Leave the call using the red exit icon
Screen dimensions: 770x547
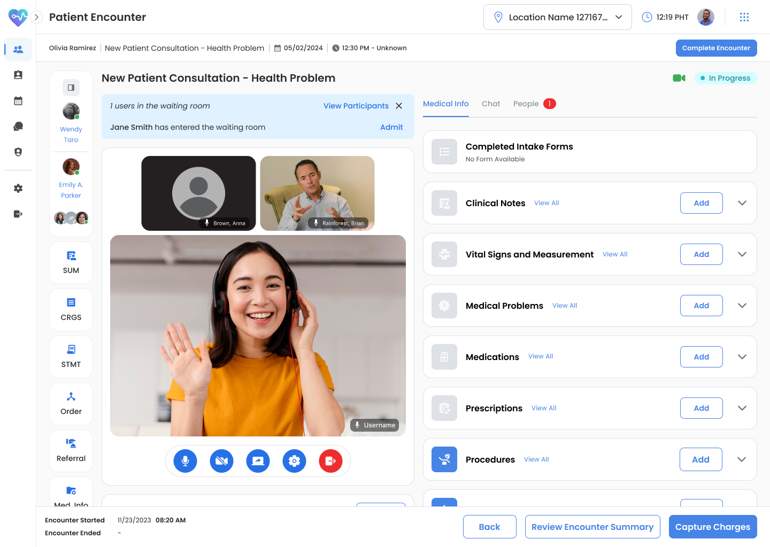330,460
